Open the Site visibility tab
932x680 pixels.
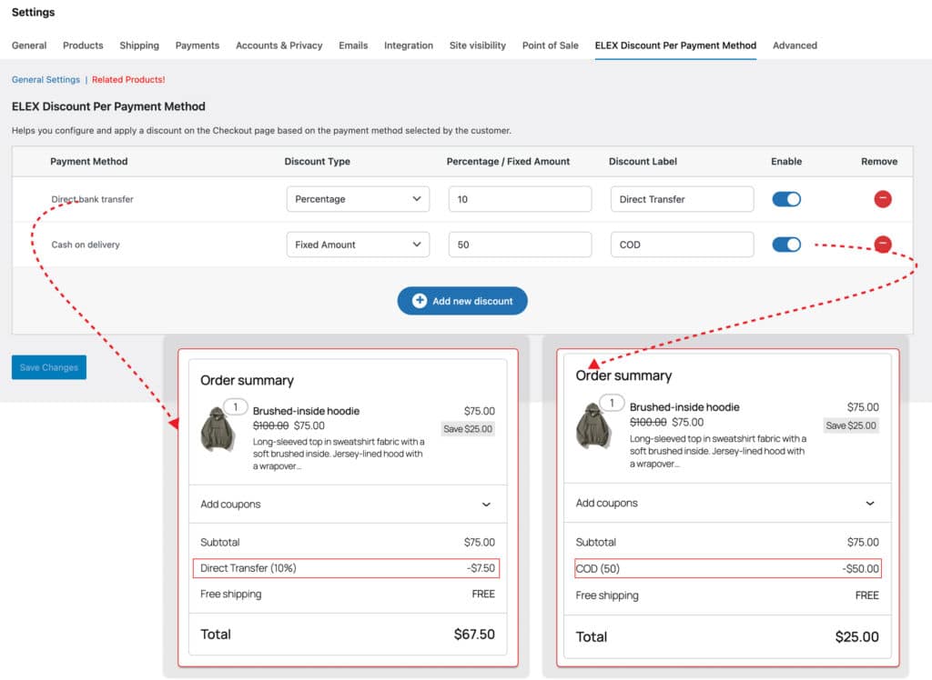coord(477,45)
